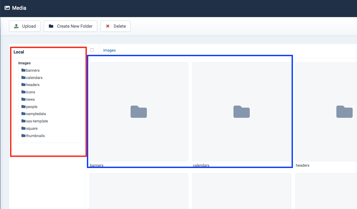The height and width of the screenshot is (209, 357).
Task: Click the folder icon beside sas-template
Action: [23, 121]
